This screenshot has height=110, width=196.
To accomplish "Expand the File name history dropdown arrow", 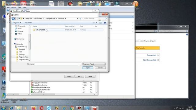I will coord(80,64).
